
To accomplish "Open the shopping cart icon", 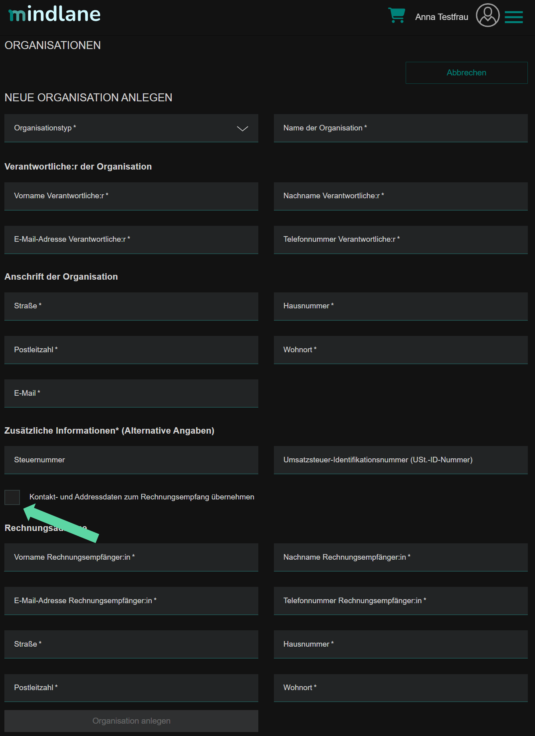I will click(396, 16).
